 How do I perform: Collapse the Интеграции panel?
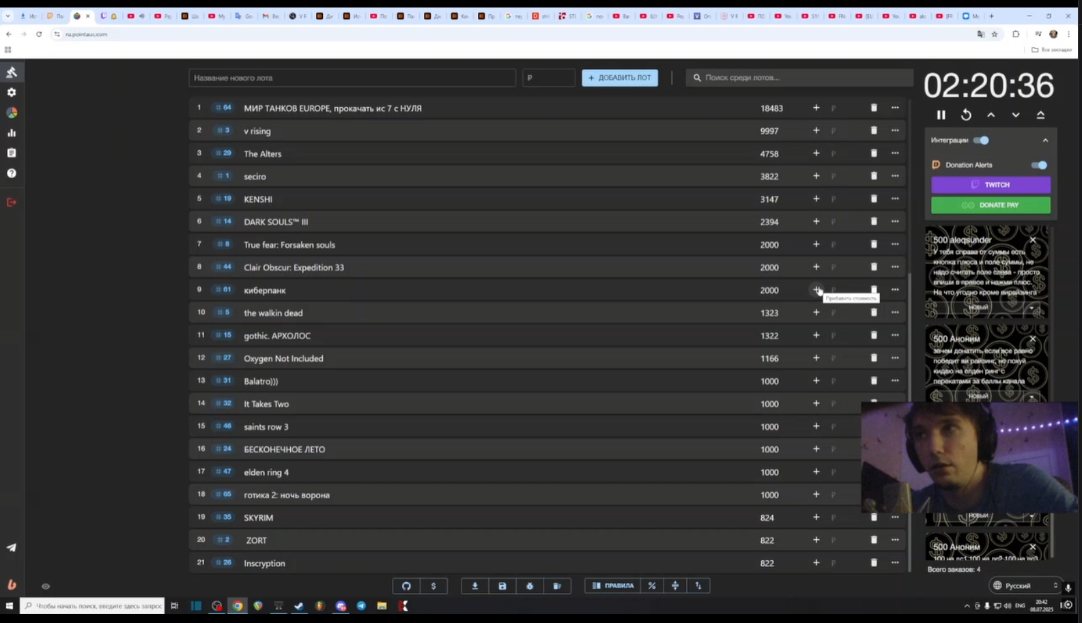[1045, 140]
